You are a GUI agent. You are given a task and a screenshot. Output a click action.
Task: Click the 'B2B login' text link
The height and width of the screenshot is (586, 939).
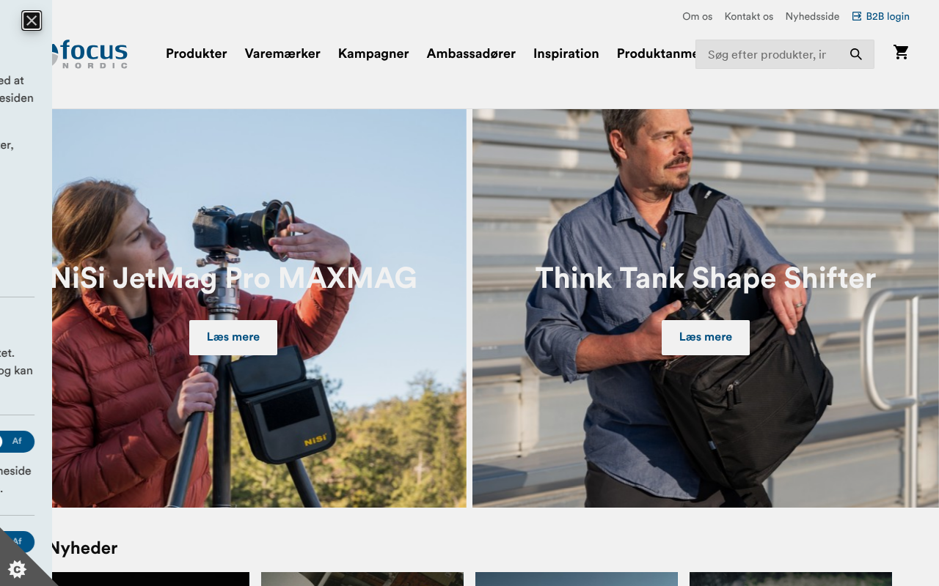click(888, 16)
